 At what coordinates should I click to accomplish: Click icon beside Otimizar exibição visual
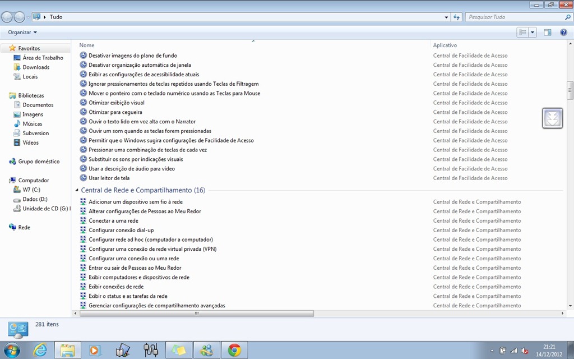(83, 103)
